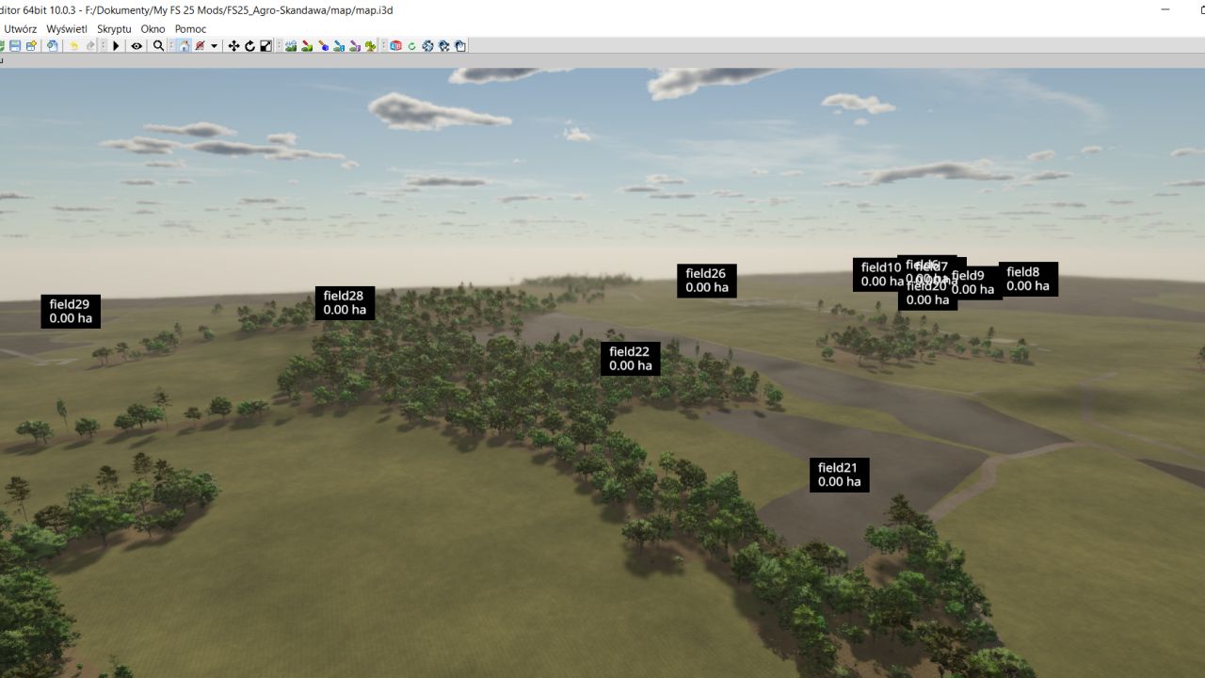Screen dimensions: 1205x678
Task: Select the black-white scale tool icon
Action: 265,45
